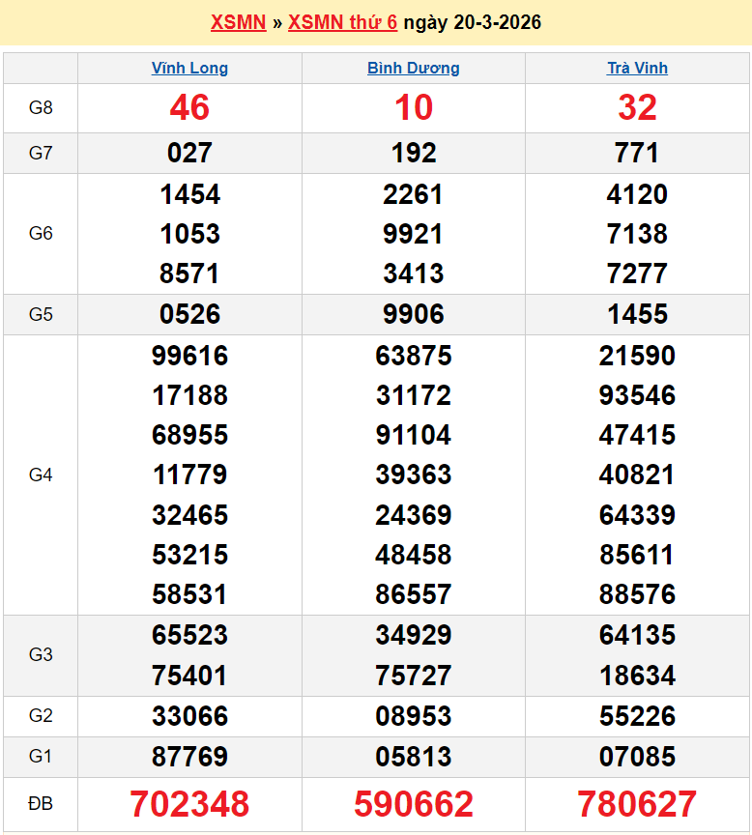Click the G1 number 07085
This screenshot has width=752, height=835.
point(637,757)
